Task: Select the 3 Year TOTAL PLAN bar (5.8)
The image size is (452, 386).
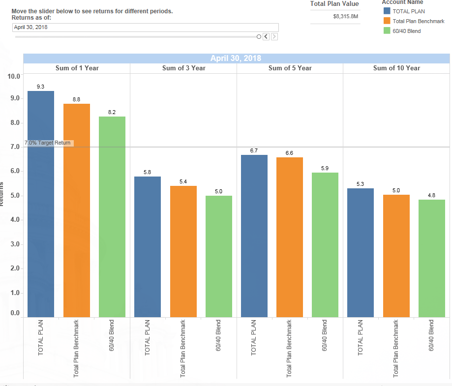Action: tap(148, 247)
